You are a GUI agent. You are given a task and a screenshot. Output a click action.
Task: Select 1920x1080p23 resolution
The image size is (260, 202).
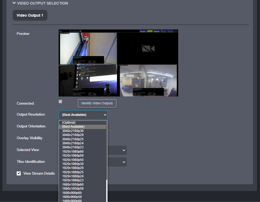click(83, 180)
